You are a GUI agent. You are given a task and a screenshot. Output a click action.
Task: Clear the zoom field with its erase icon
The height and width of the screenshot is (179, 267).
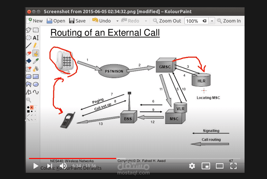[204, 21]
